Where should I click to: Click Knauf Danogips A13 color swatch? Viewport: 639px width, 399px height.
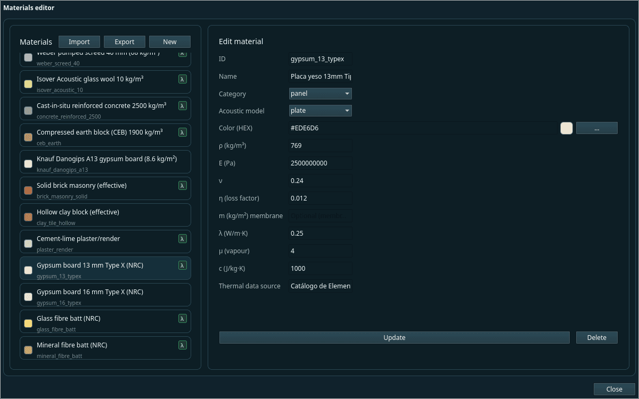pyautogui.click(x=28, y=164)
